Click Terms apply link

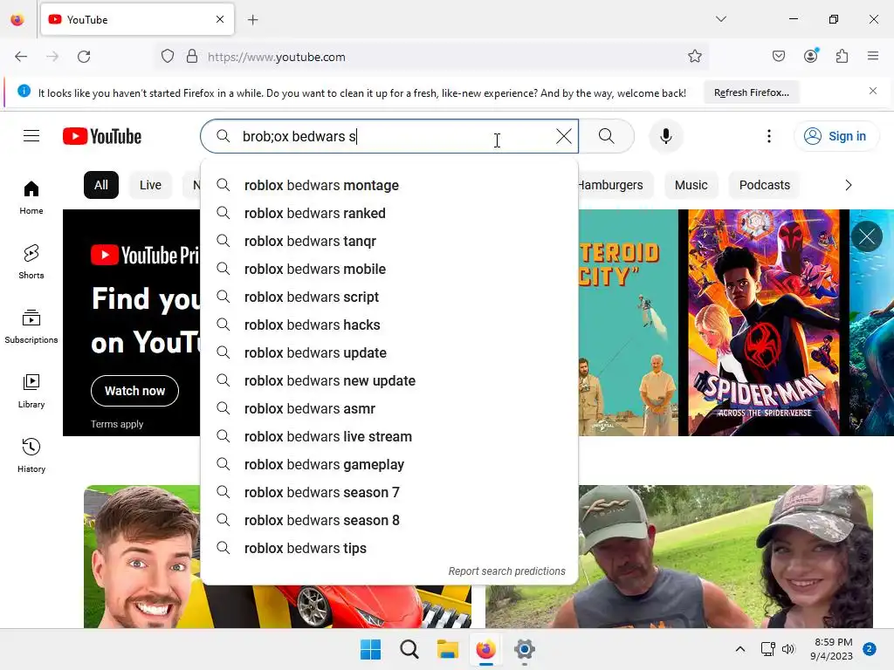(x=117, y=424)
